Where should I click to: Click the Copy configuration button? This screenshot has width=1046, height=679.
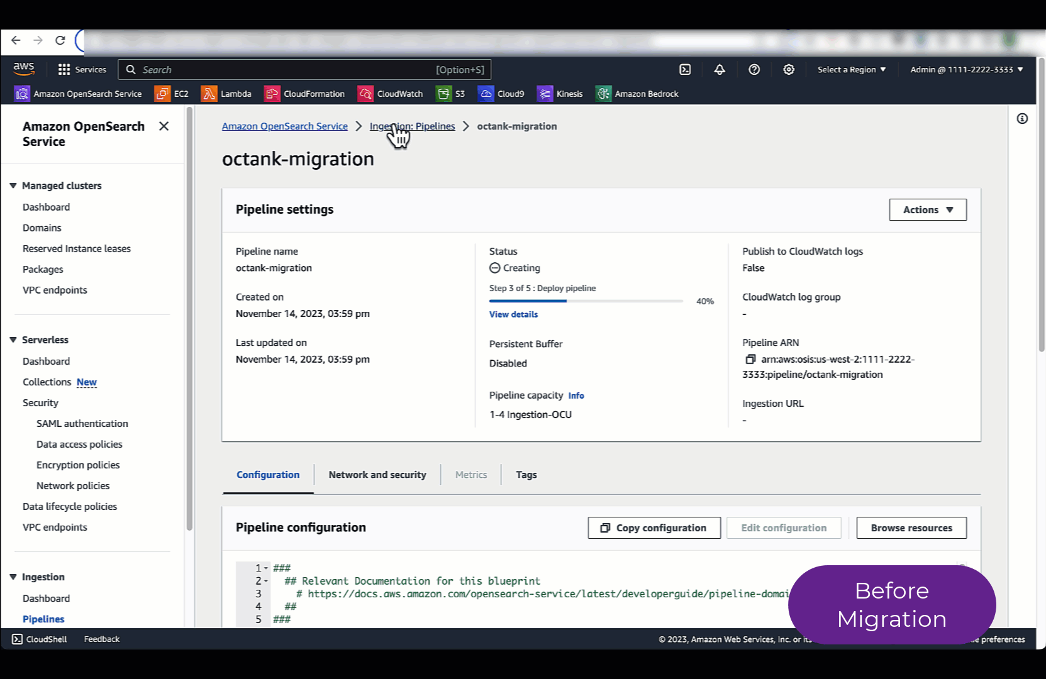tap(654, 528)
